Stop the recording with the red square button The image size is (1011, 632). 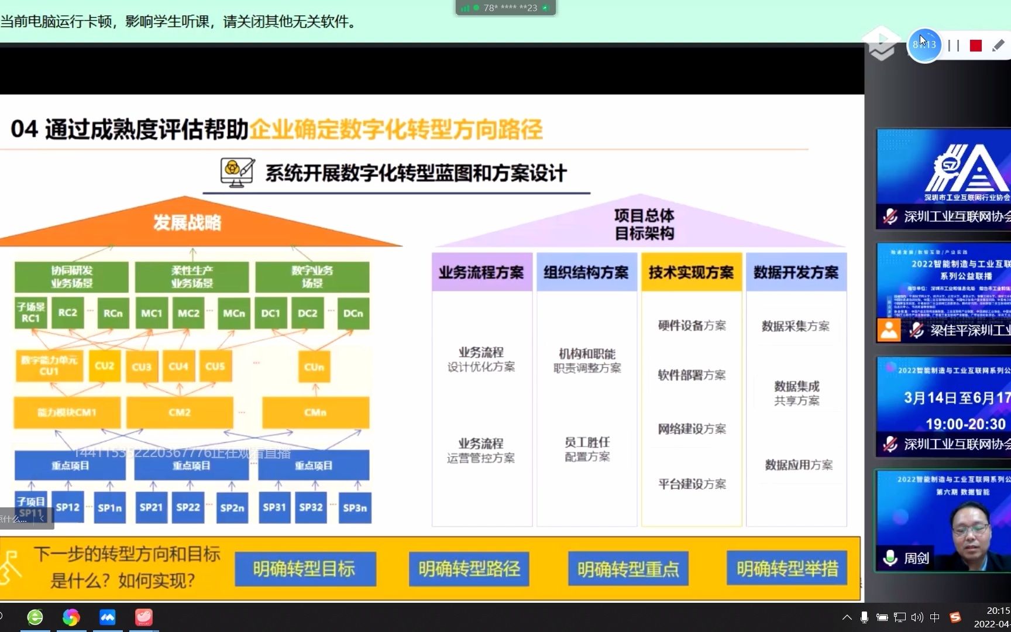tap(975, 45)
